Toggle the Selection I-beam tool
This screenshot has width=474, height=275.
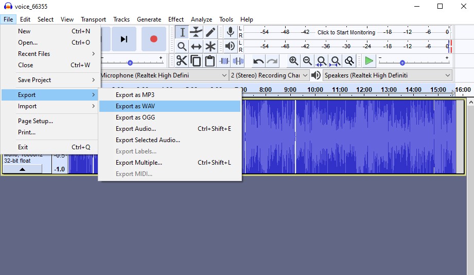pyautogui.click(x=182, y=32)
